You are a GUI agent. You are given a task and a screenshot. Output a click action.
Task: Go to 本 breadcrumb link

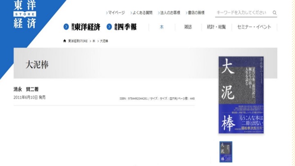[94, 41]
